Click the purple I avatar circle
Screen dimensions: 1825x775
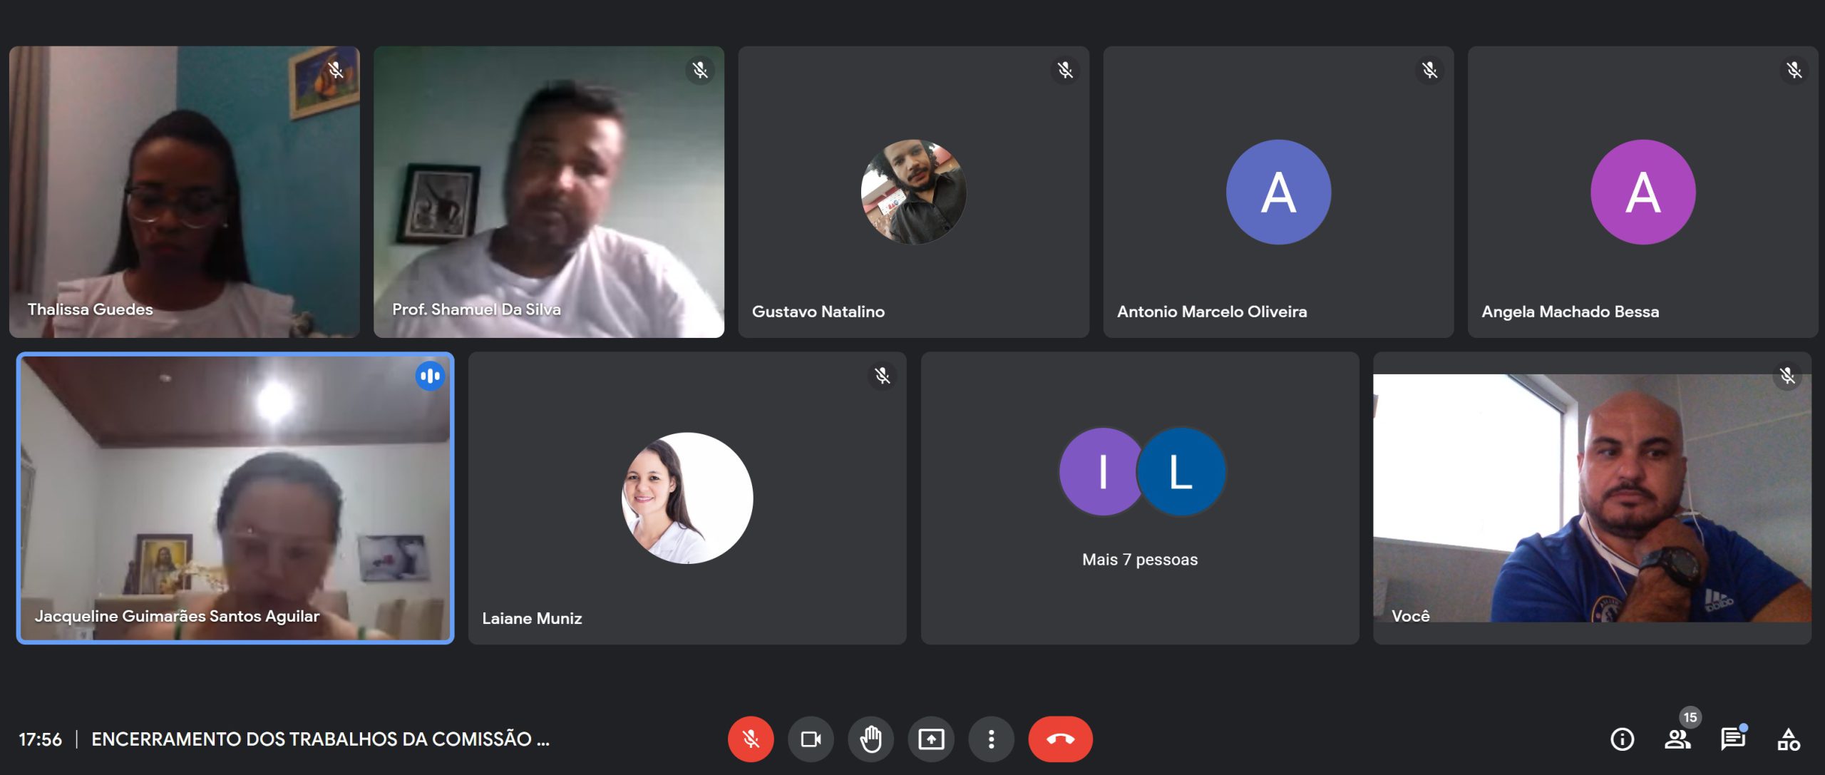point(1102,471)
